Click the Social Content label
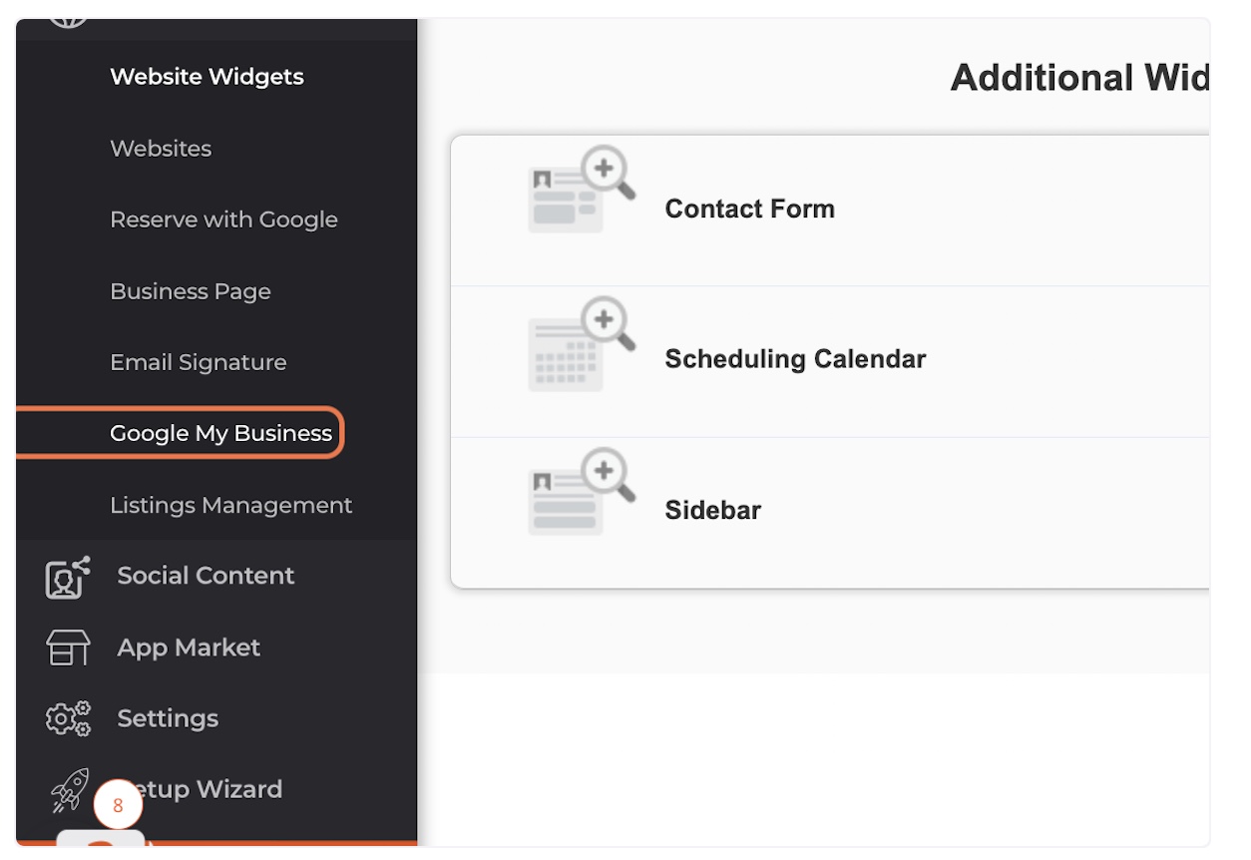The image size is (1251, 860). tap(206, 576)
